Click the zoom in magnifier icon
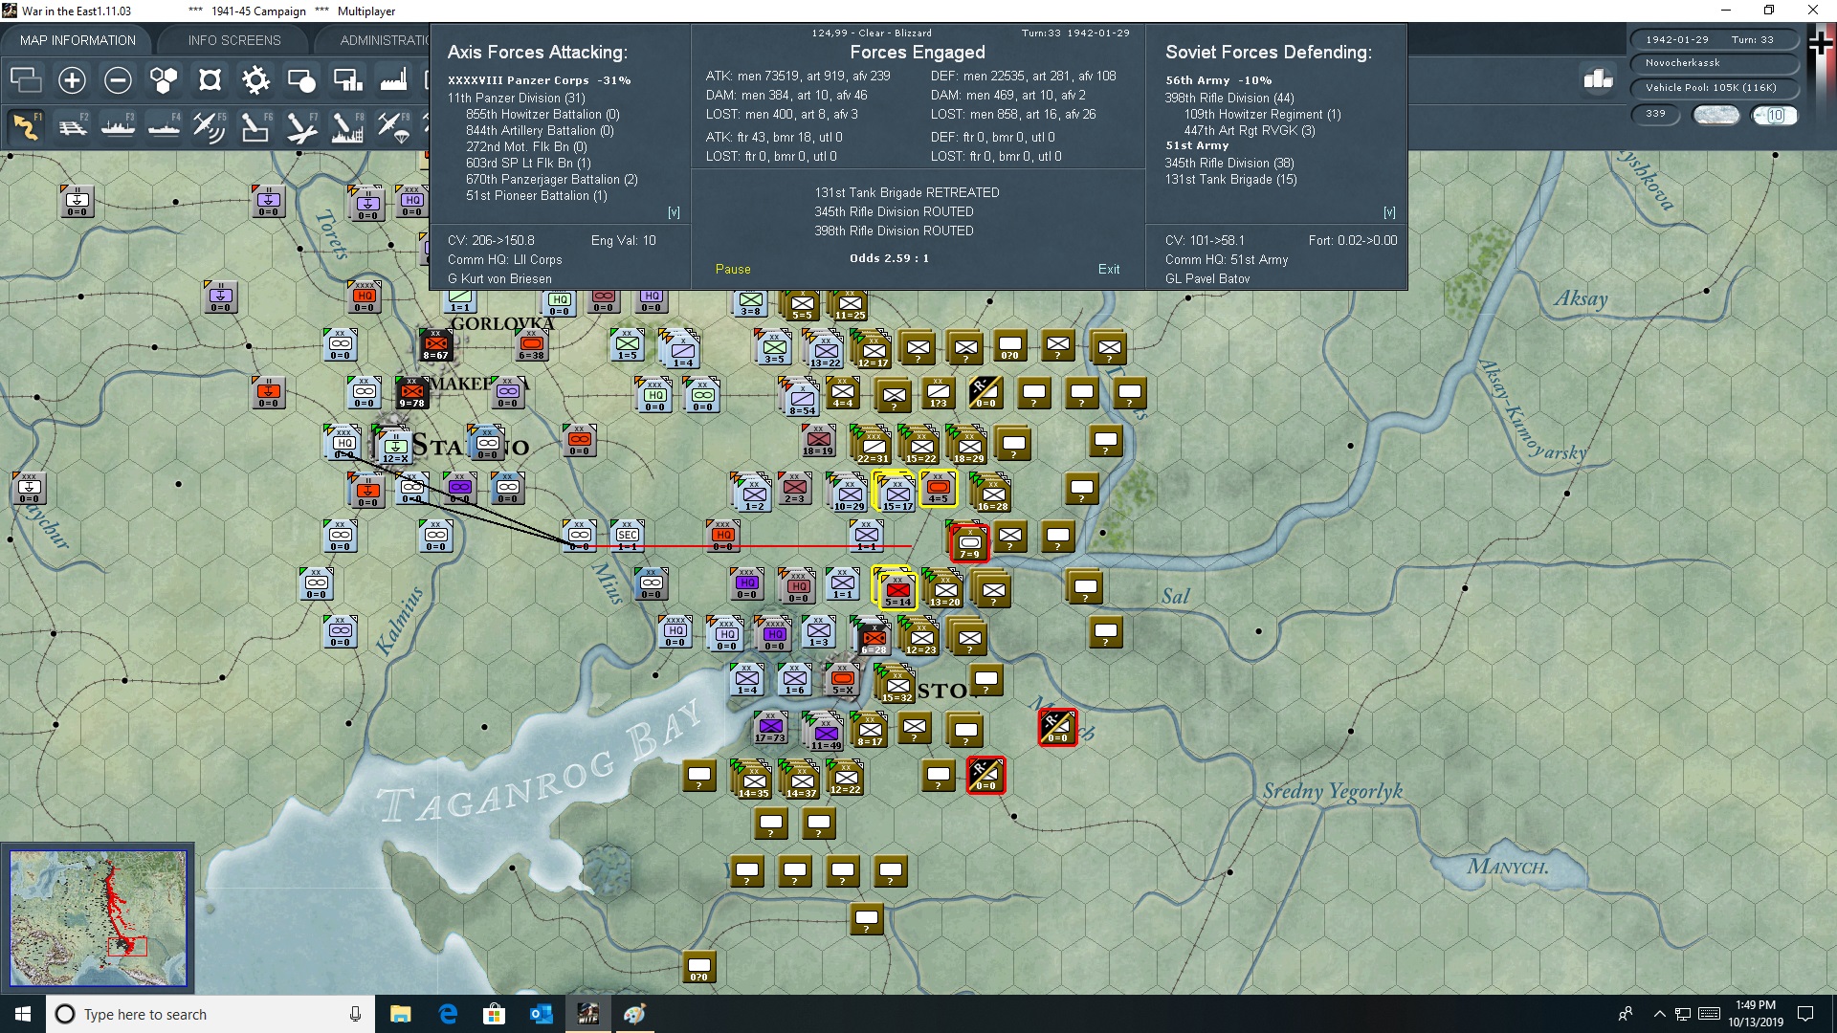The width and height of the screenshot is (1837, 1033). [x=72, y=80]
